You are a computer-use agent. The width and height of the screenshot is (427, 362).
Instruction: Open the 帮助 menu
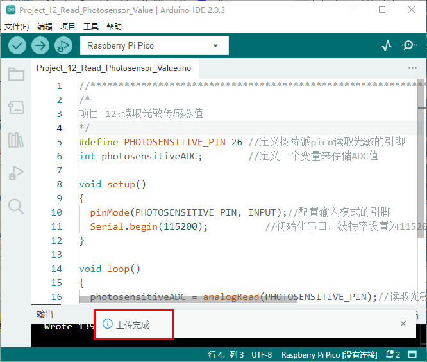click(x=114, y=27)
